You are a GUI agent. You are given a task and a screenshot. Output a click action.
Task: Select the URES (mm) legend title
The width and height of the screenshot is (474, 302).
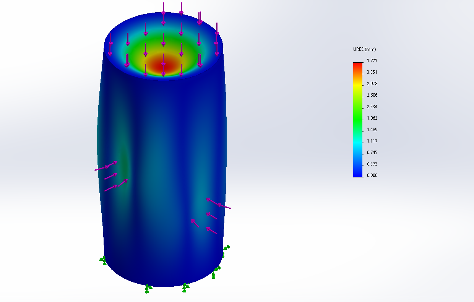click(x=365, y=50)
